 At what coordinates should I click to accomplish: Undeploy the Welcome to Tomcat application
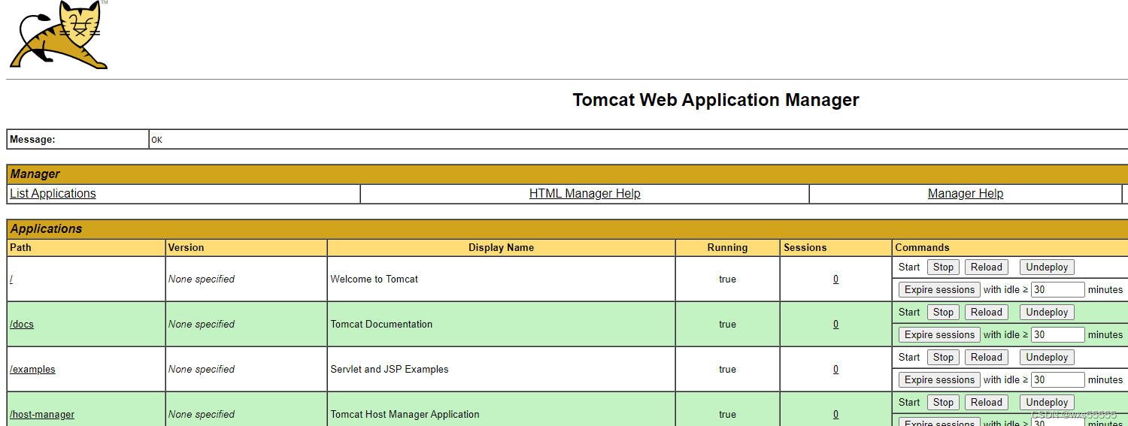tap(1047, 267)
